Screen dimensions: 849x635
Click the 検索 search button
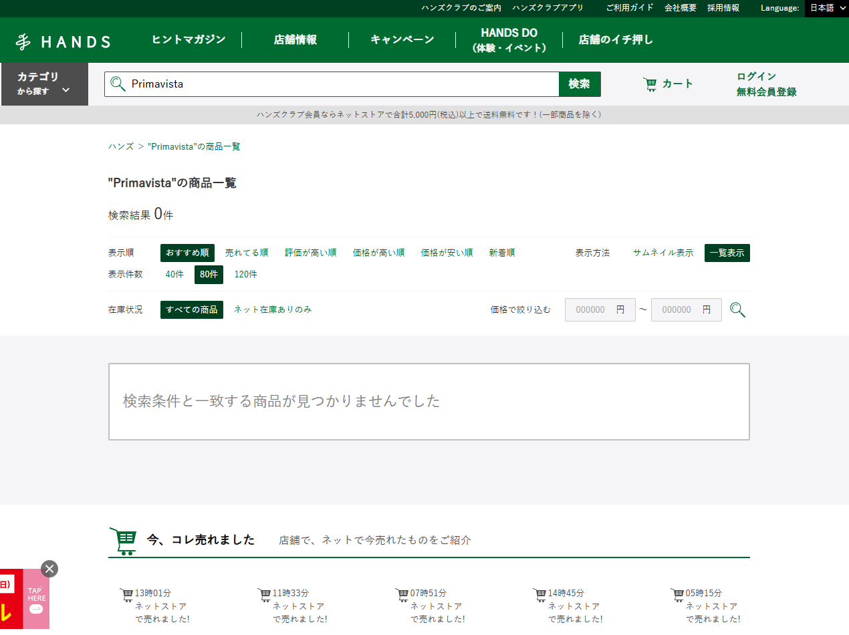tap(580, 84)
